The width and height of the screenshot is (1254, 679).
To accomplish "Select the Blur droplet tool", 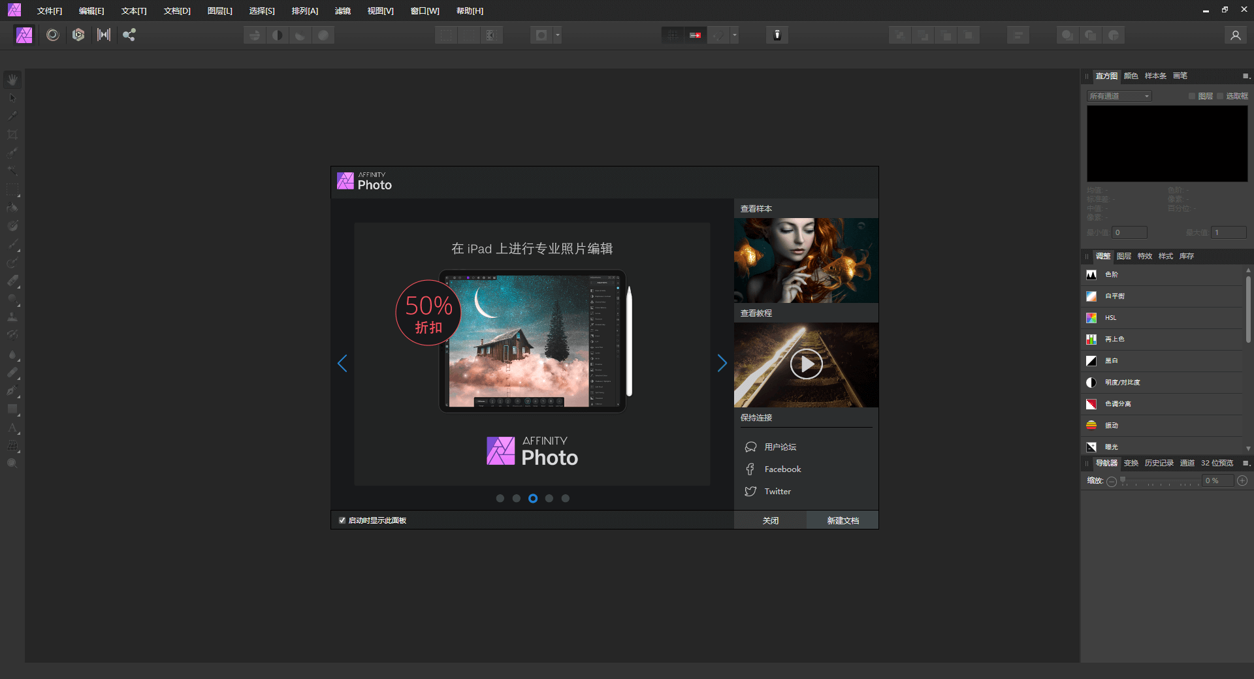I will click(x=12, y=355).
